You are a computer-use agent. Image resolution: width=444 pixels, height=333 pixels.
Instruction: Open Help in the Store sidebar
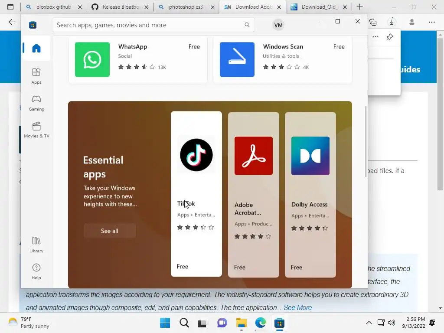36,271
